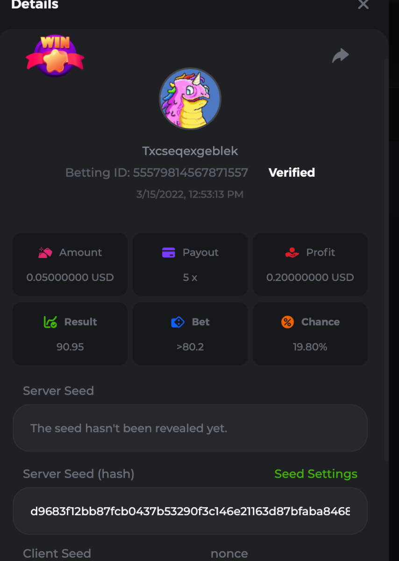Click the 90.95 result value
Viewport: 399px width, 561px height.
pos(70,347)
